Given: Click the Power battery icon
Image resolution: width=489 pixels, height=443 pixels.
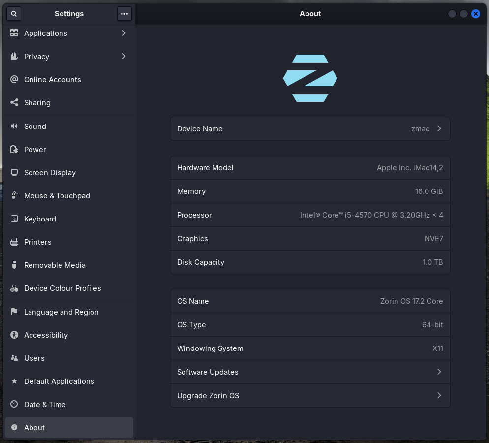Looking at the screenshot, I should coord(14,149).
